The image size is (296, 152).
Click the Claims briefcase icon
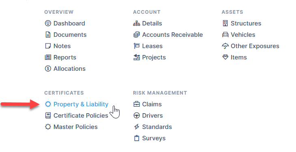coord(137,104)
